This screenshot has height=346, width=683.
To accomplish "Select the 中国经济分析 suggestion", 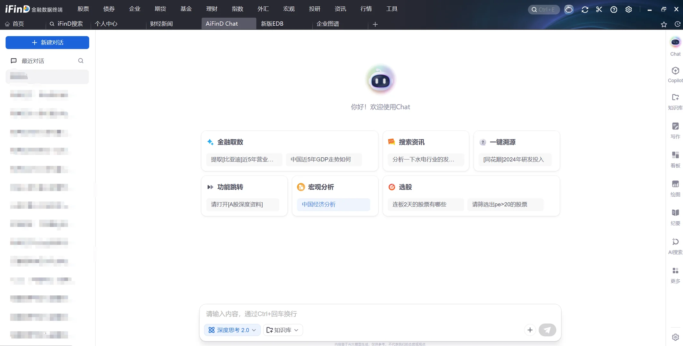I will pos(318,204).
